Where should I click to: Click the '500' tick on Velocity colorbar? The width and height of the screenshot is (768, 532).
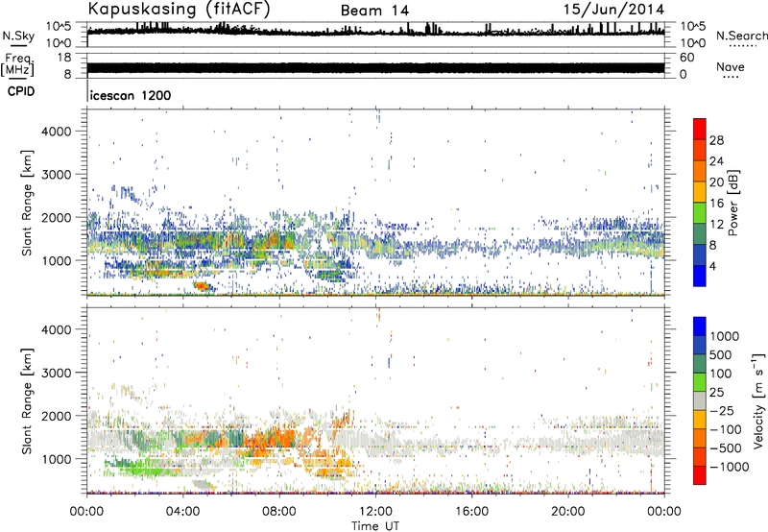click(x=721, y=355)
